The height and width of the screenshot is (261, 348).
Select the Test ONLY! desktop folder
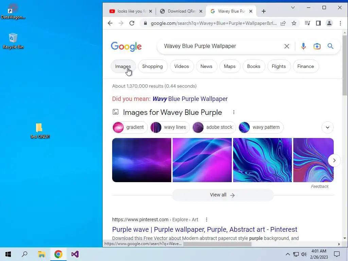pyautogui.click(x=40, y=131)
